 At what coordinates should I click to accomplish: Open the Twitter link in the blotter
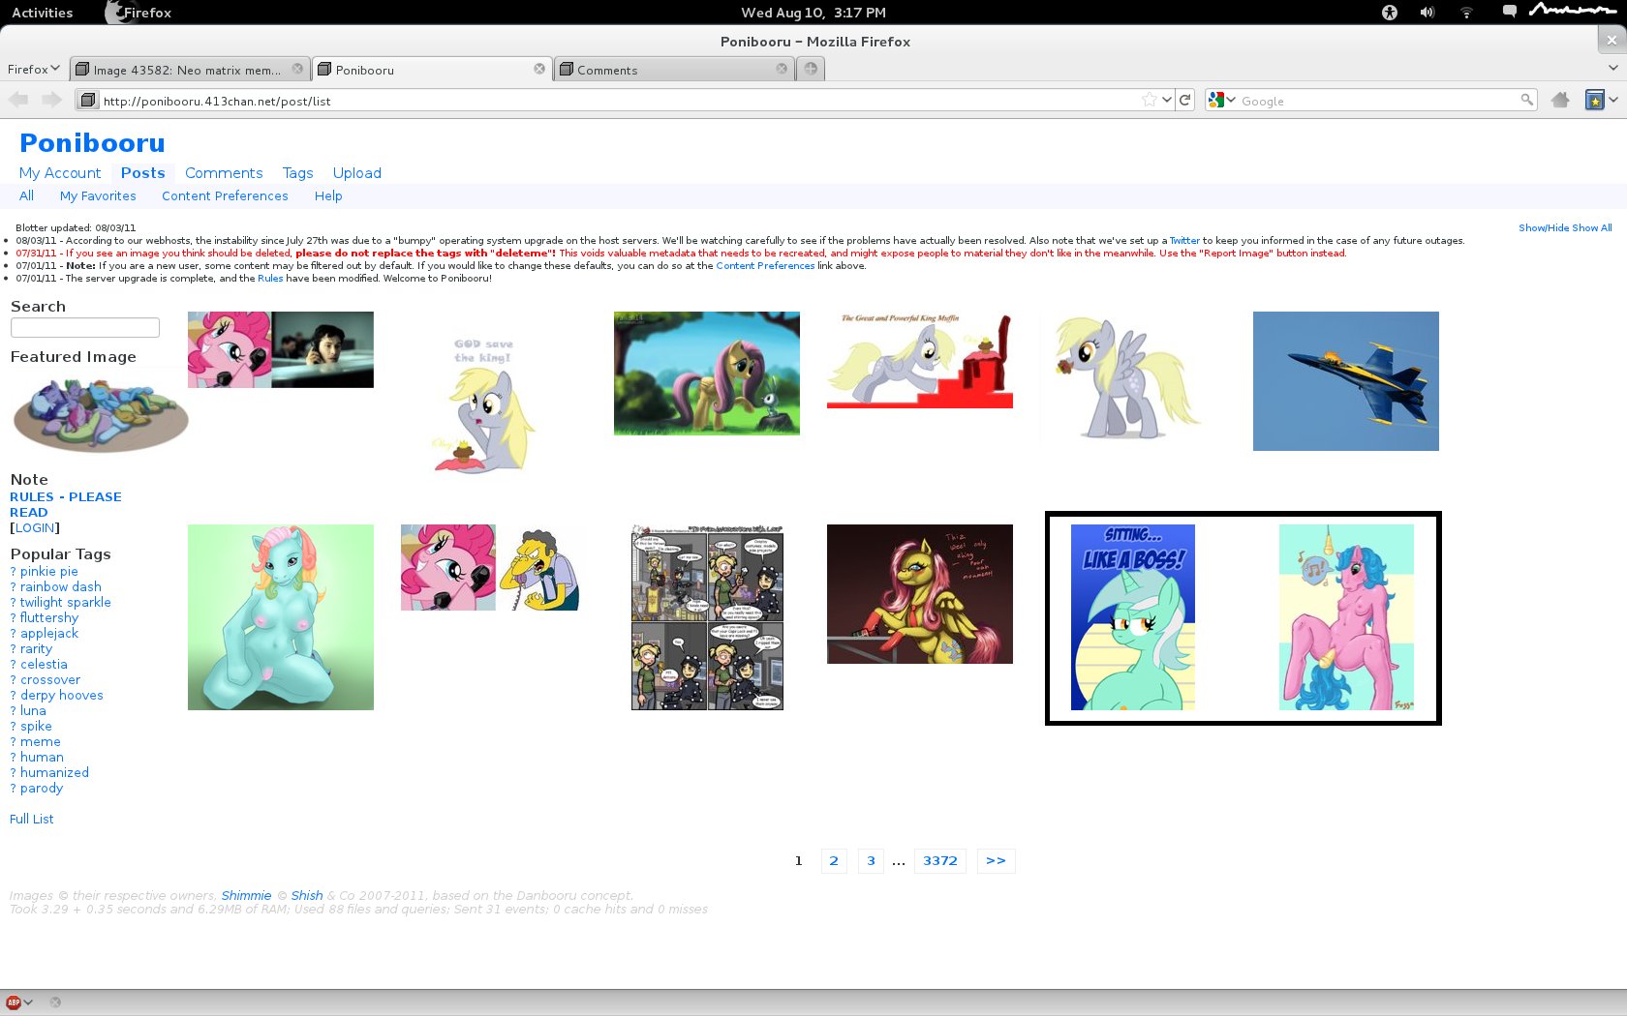[x=1184, y=241]
